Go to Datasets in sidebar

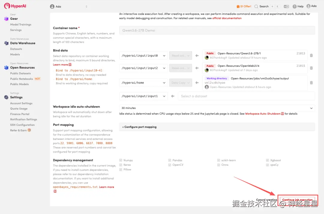[16, 49]
